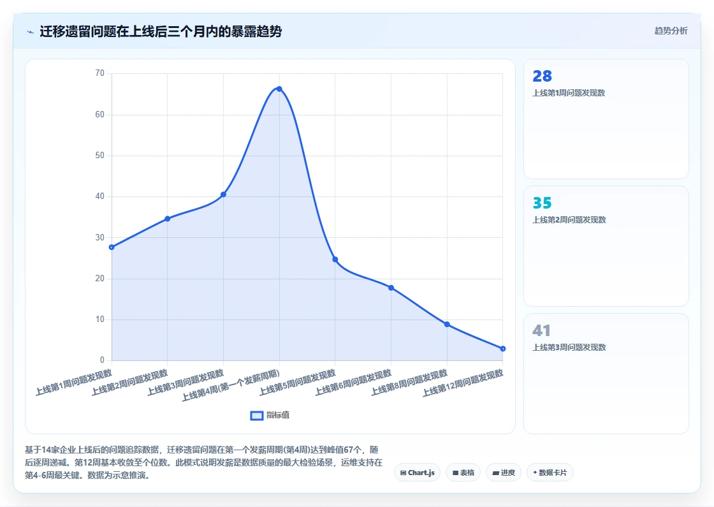This screenshot has height=507, width=714.
Task: Click the y-axis value 70
Action: [x=99, y=73]
